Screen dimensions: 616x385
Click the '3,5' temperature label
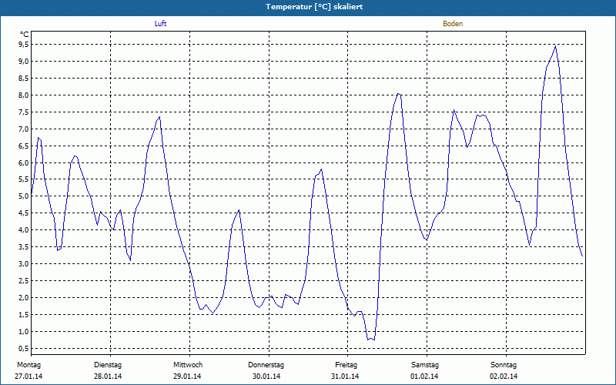point(23,246)
